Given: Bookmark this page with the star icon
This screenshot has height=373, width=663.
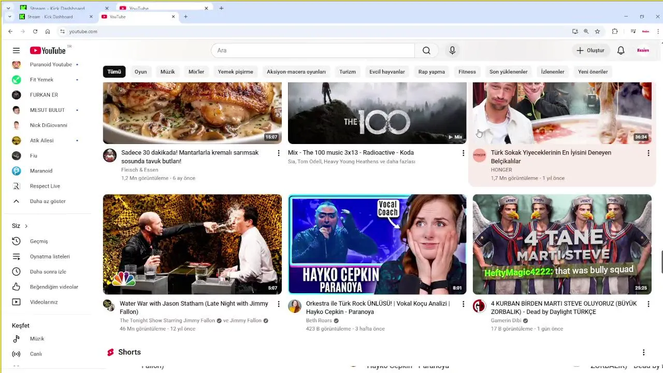Looking at the screenshot, I should (597, 32).
